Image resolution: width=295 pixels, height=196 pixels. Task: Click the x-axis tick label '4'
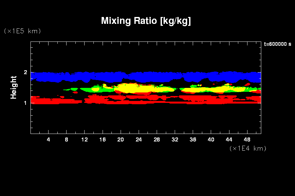click(x=49, y=140)
